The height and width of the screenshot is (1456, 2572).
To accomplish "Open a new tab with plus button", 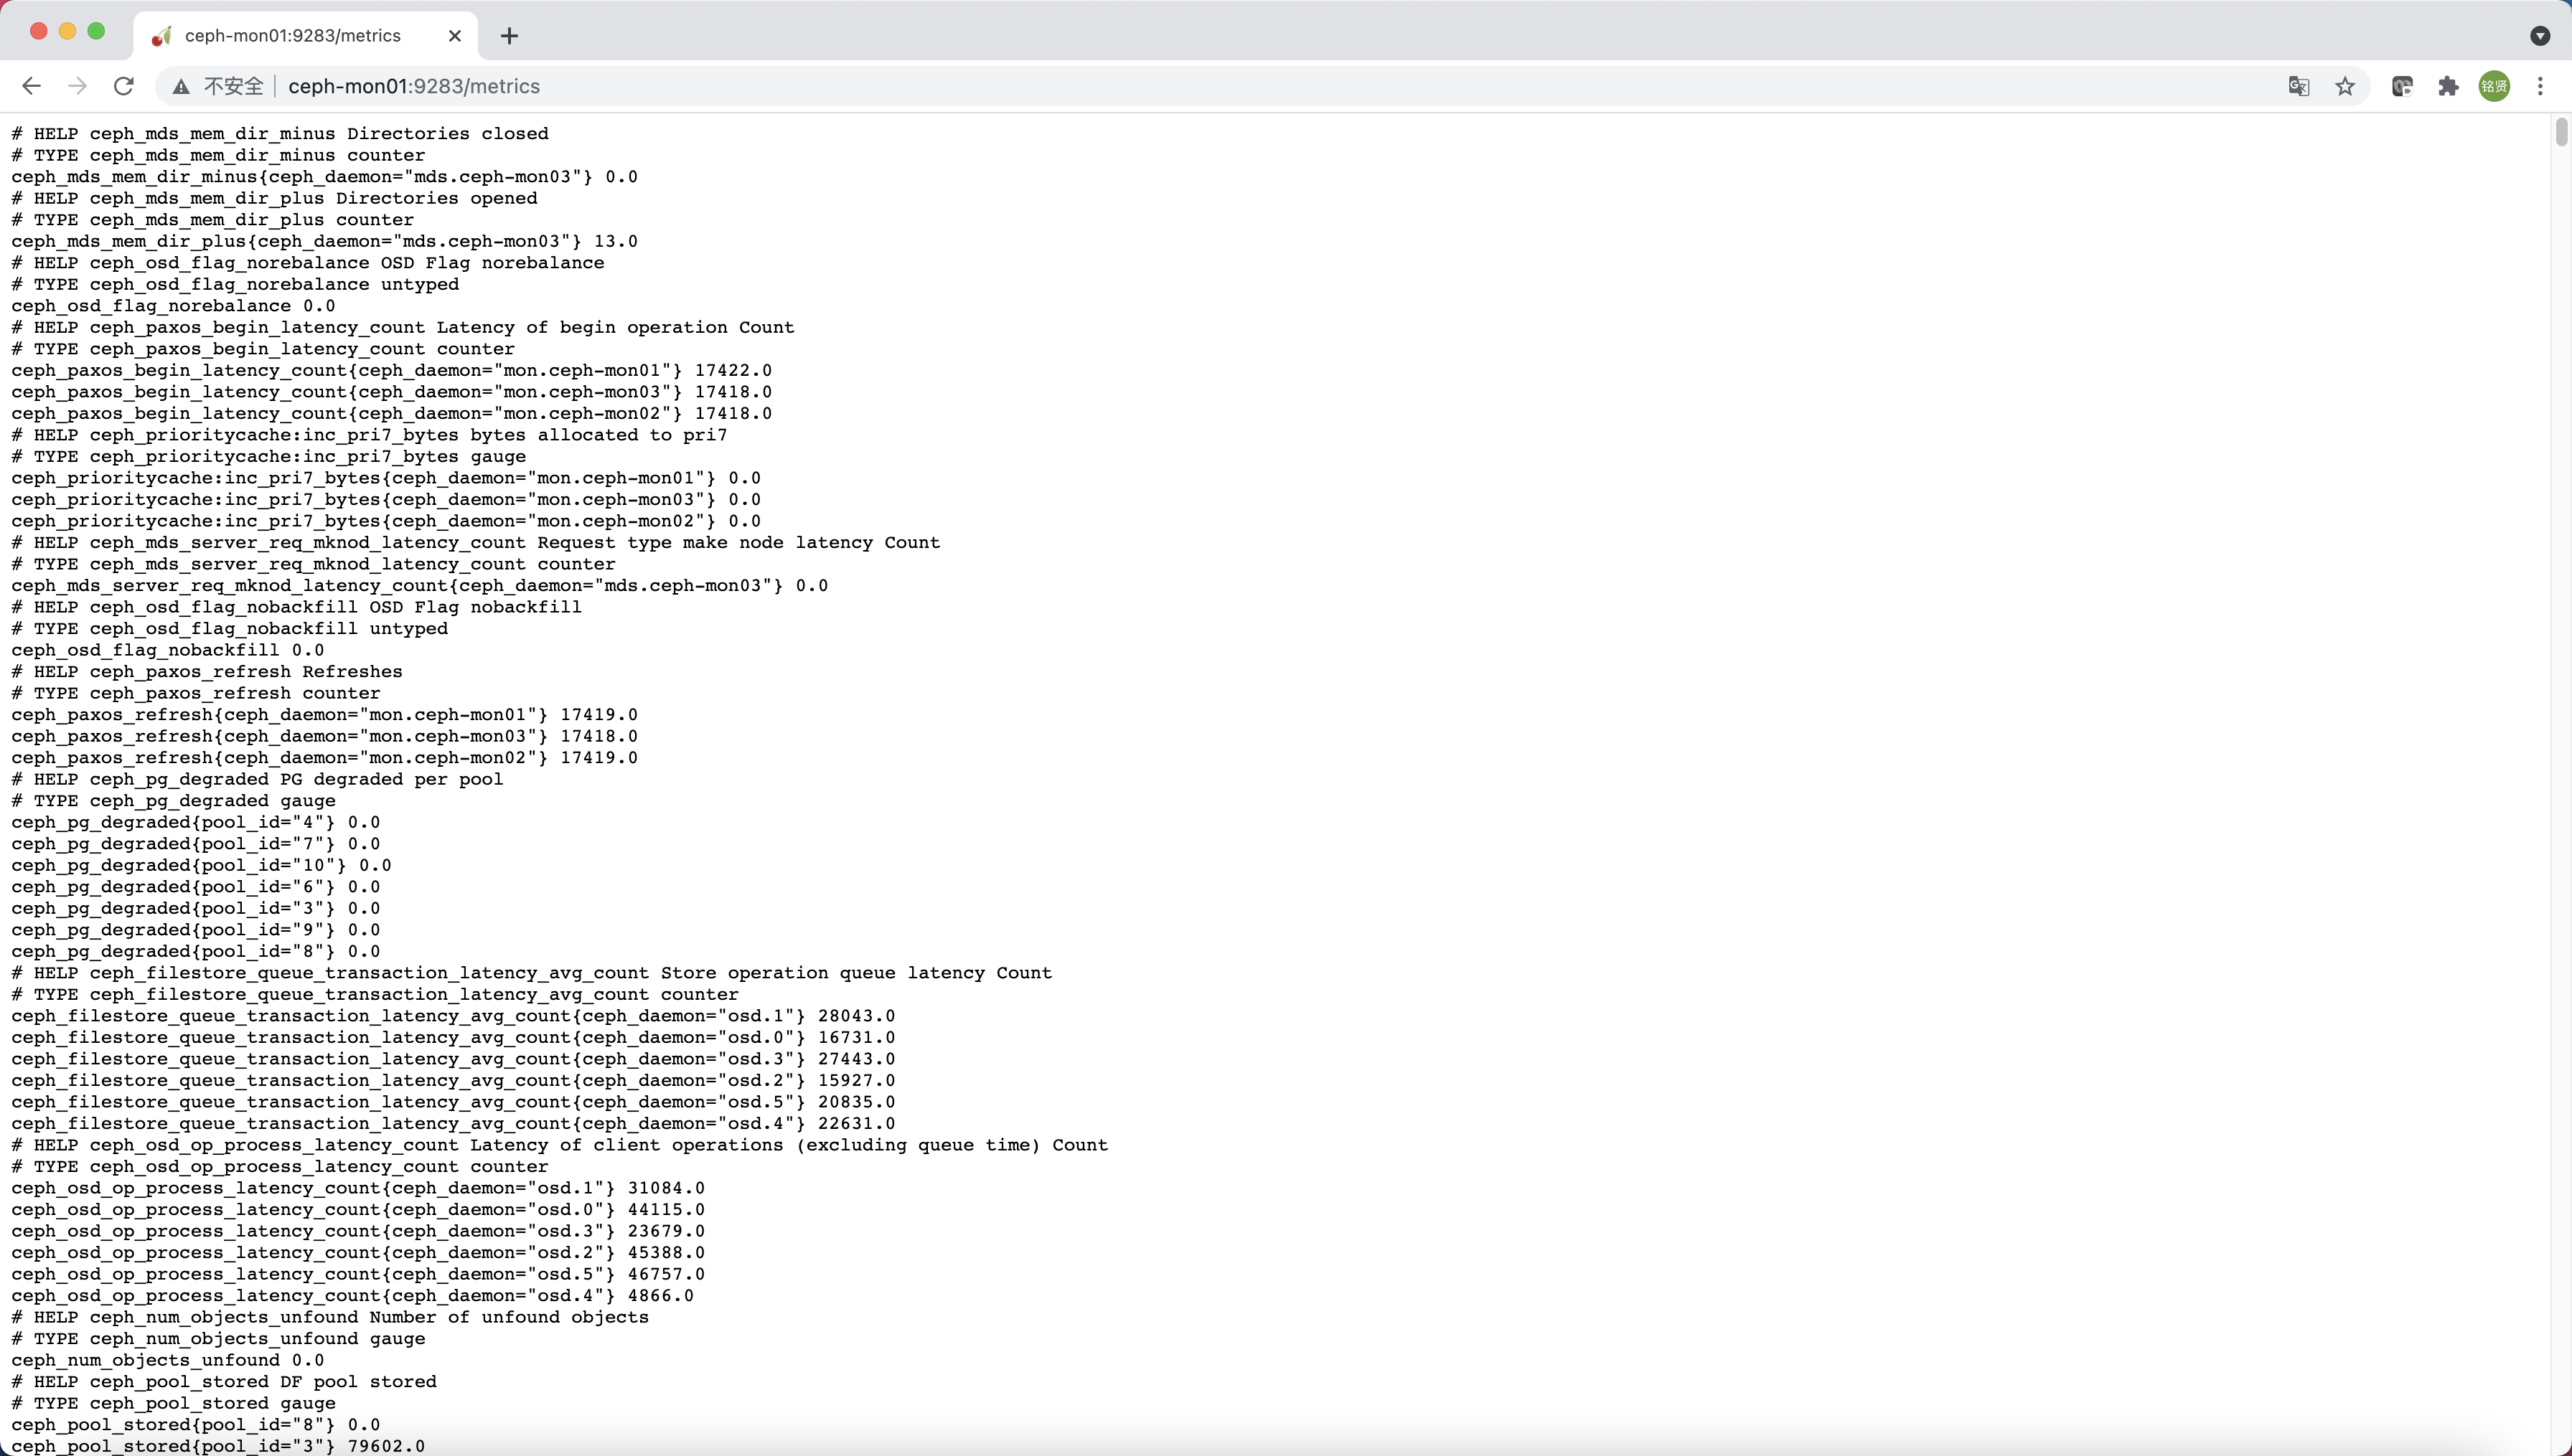I will pyautogui.click(x=510, y=36).
